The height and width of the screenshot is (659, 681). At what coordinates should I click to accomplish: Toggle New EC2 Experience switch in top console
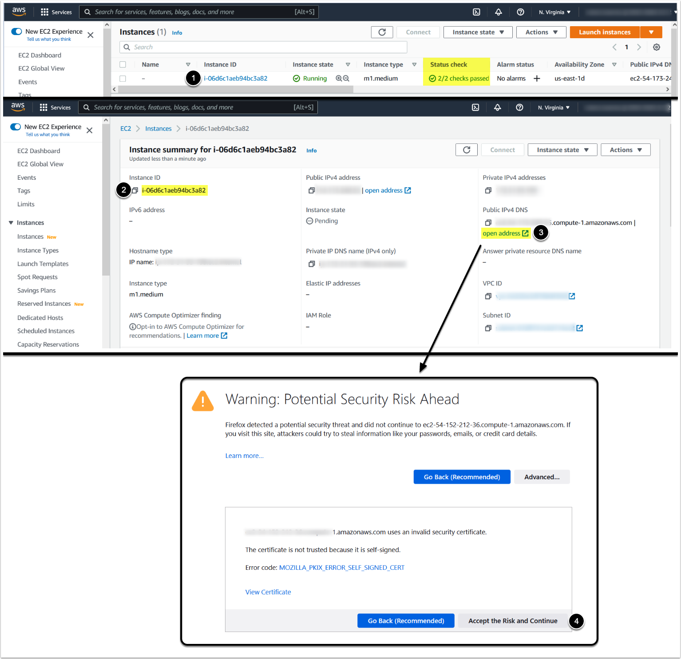(x=16, y=32)
